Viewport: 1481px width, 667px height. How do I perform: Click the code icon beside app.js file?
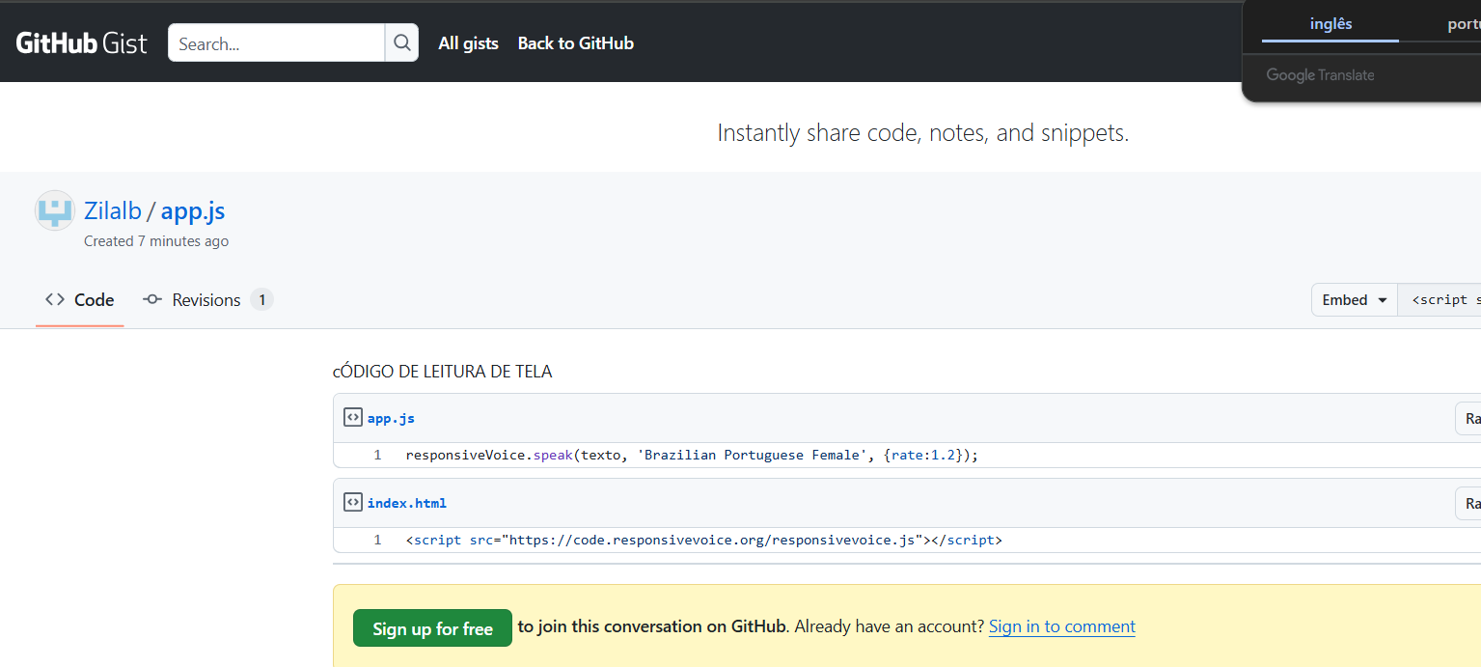[x=353, y=418]
